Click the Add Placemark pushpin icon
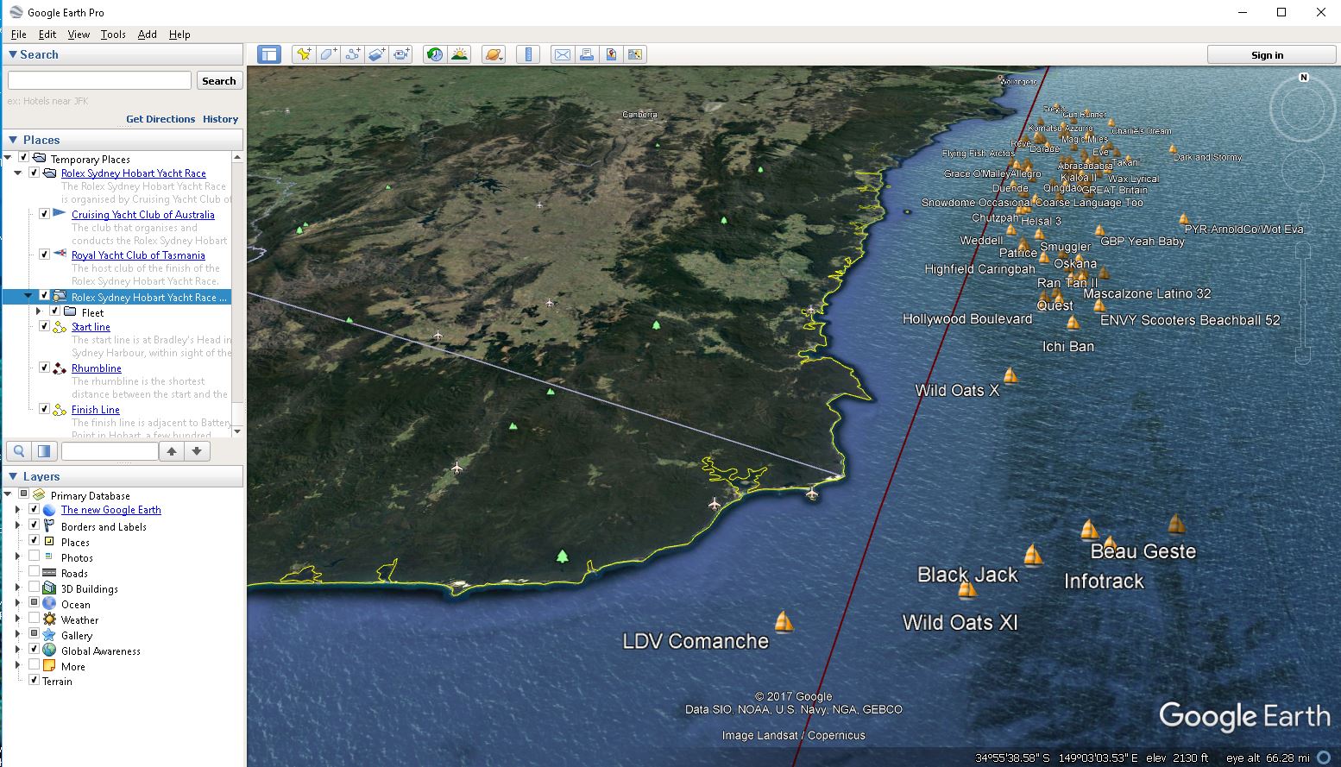Image resolution: width=1341 pixels, height=767 pixels. [304, 54]
